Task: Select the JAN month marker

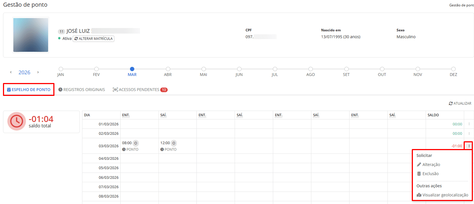Action: click(x=61, y=69)
